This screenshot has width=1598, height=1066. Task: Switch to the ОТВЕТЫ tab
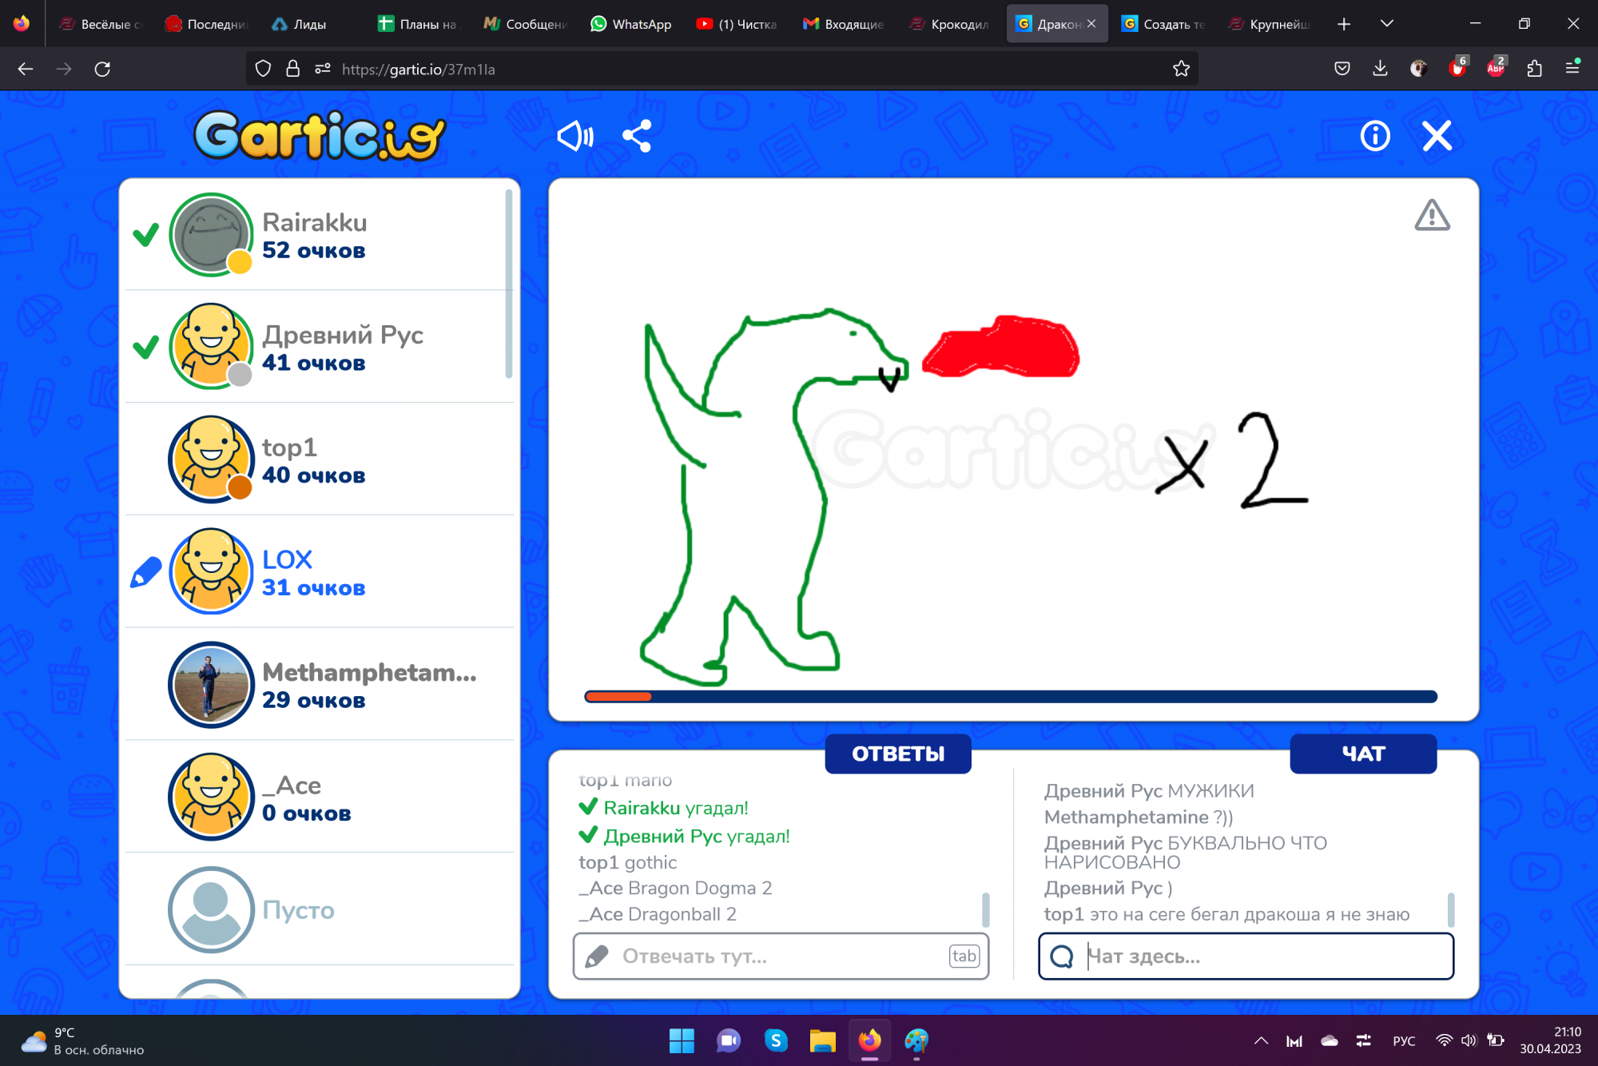(897, 753)
